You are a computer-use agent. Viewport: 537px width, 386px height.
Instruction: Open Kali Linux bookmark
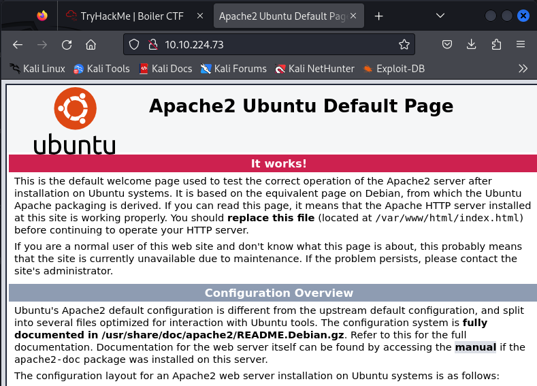37,69
